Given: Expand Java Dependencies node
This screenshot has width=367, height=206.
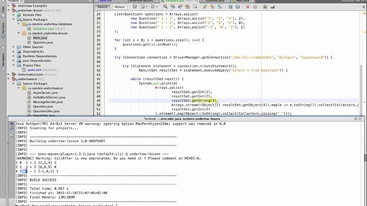Looking at the screenshot, I should [14, 61].
